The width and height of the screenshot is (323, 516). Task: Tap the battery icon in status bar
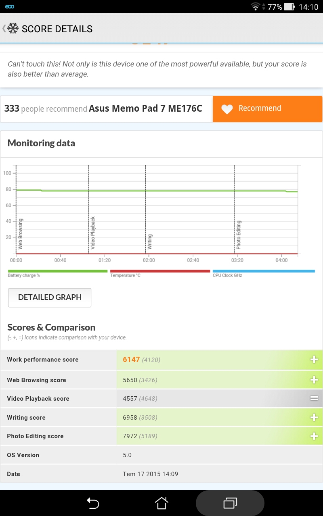289,6
